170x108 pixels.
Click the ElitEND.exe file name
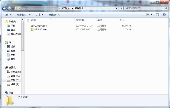coord(40,29)
